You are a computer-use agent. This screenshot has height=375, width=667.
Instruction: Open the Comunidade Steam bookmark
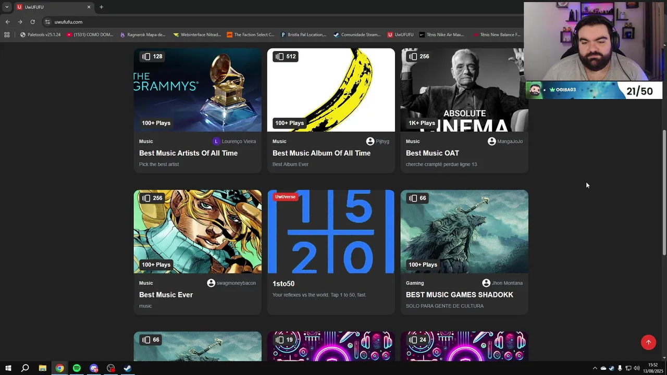pos(357,35)
